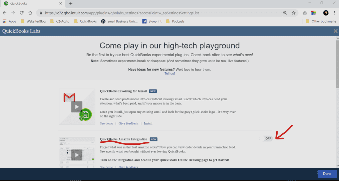Reload the page with the refresh icon
Image resolution: width=339 pixels, height=181 pixels.
[x=22, y=13]
